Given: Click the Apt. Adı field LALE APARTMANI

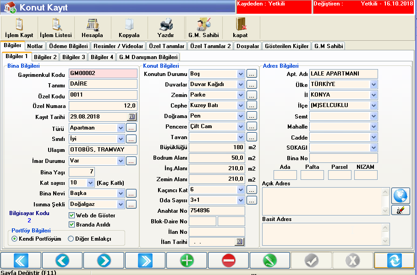Looking at the screenshot, I should 343,74.
